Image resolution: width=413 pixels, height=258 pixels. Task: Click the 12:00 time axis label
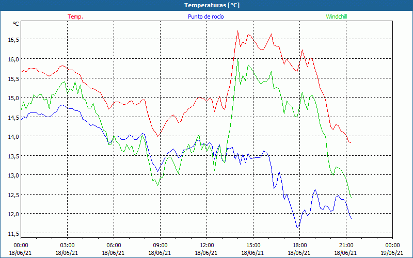207,246
